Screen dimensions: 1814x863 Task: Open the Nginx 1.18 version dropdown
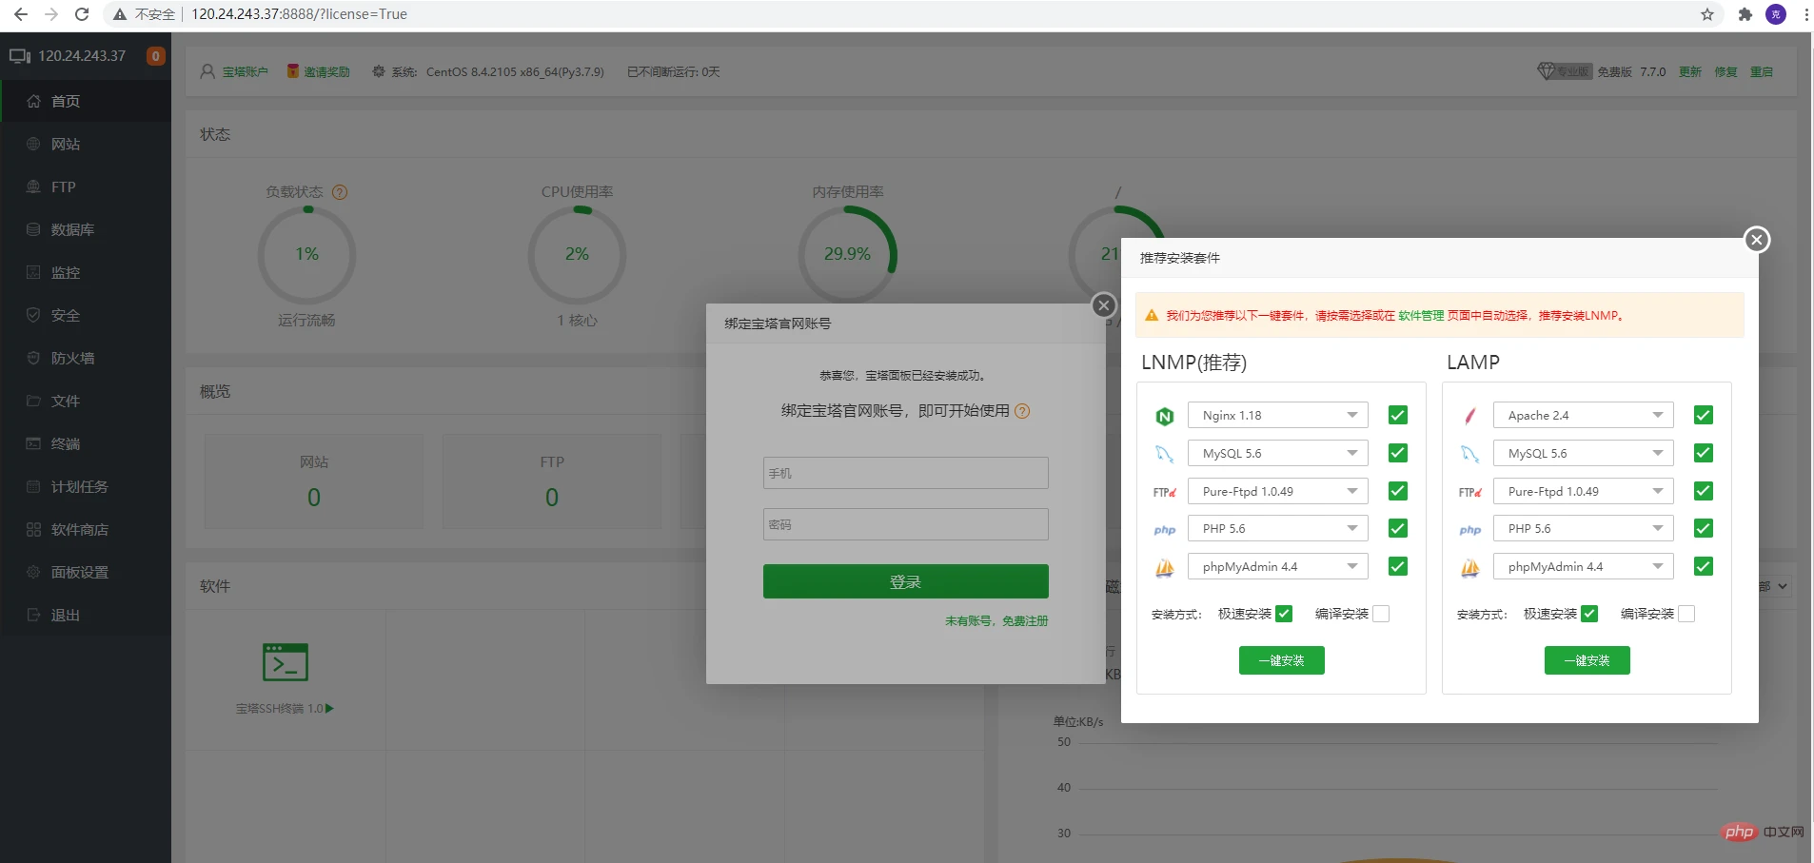click(x=1278, y=415)
